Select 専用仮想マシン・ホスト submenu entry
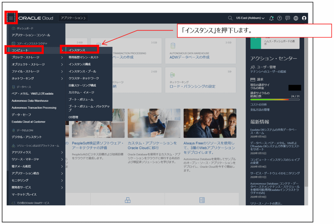334x224 pixels. (84, 57)
